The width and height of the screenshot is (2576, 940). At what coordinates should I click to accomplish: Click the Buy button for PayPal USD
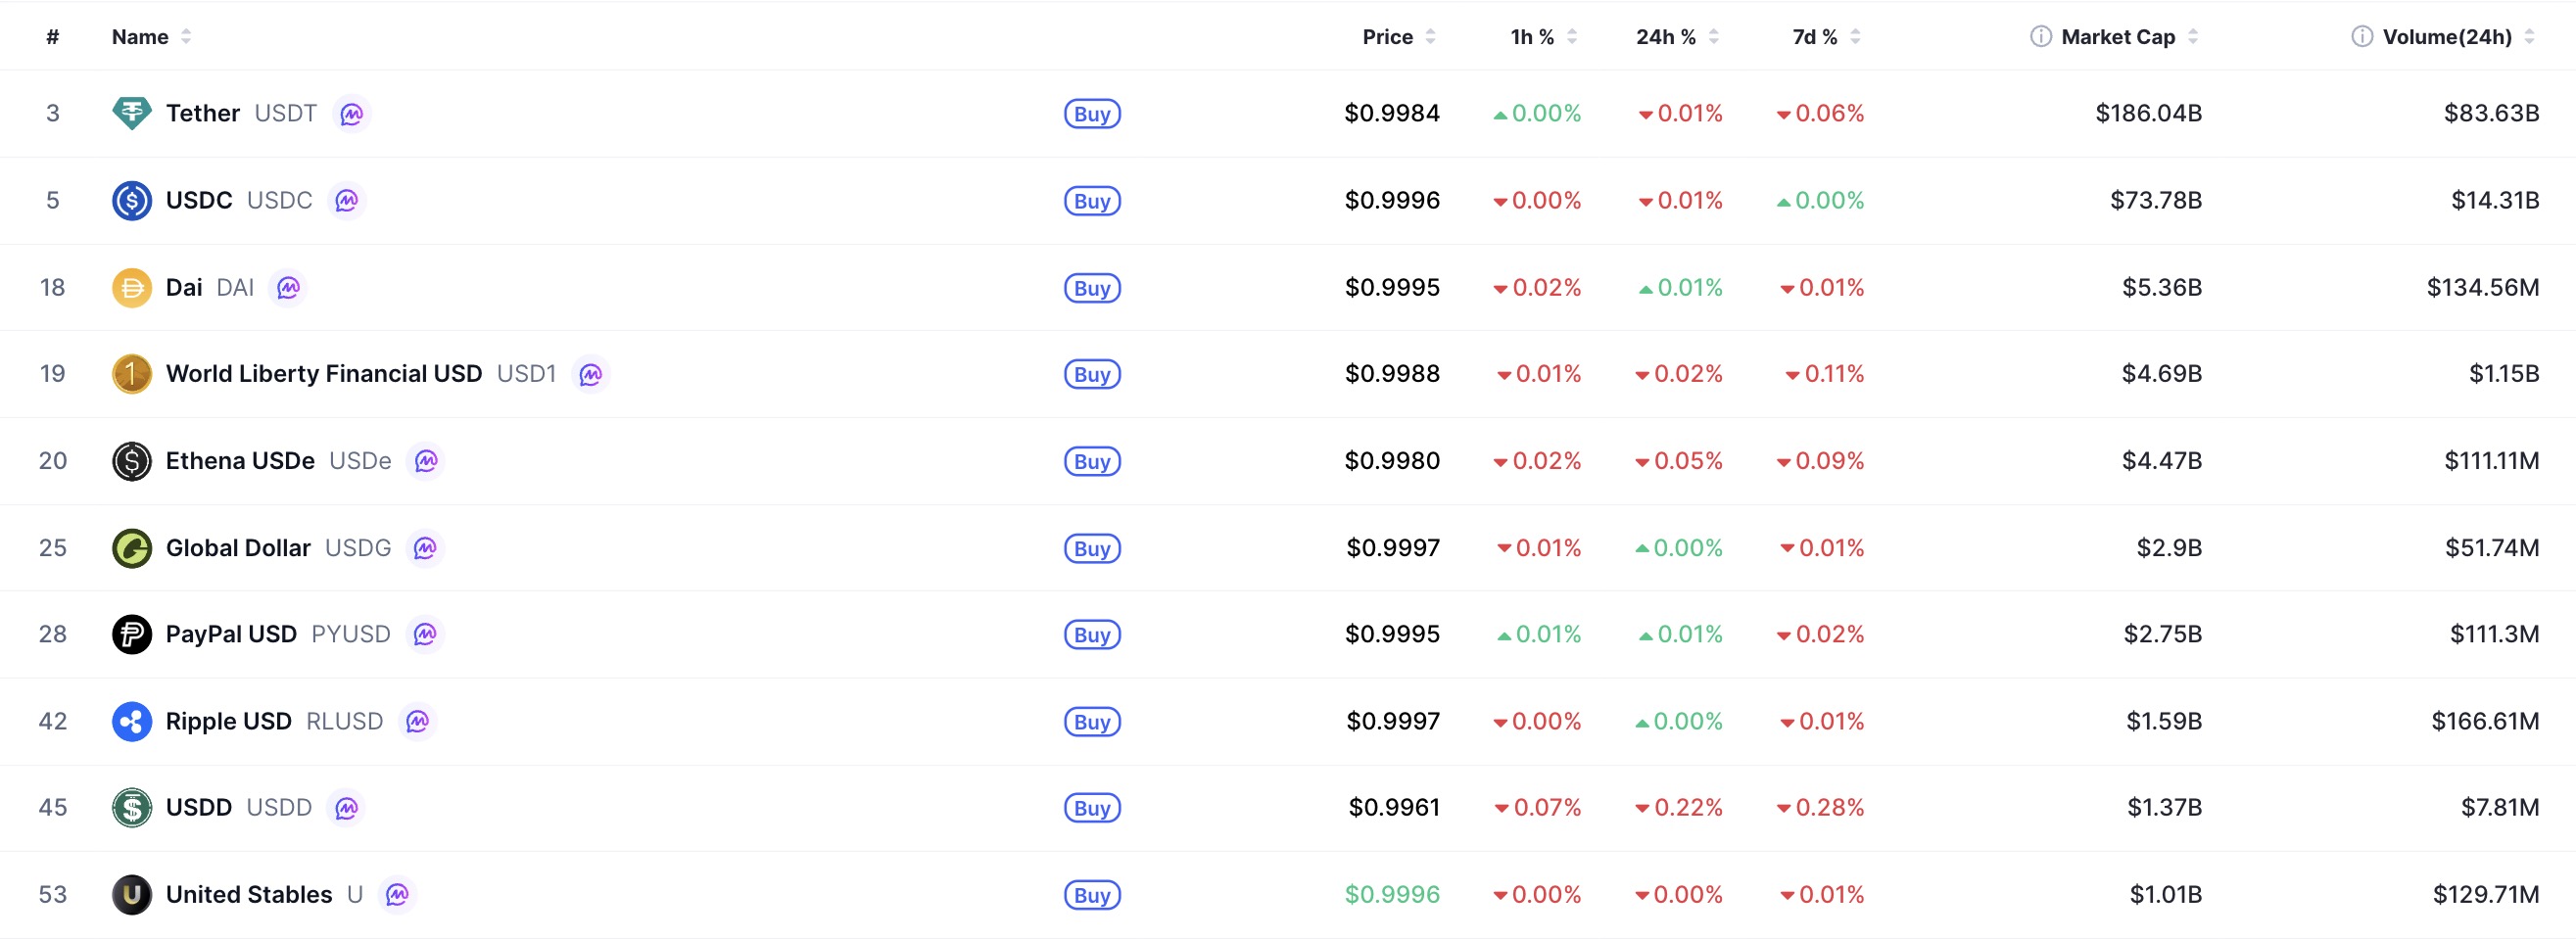pos(1092,635)
